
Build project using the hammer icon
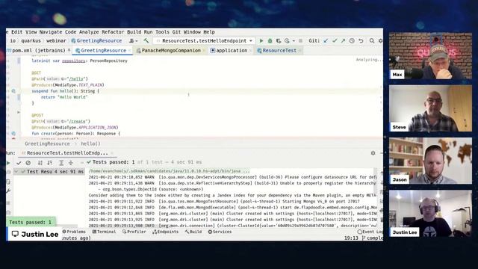(x=146, y=40)
